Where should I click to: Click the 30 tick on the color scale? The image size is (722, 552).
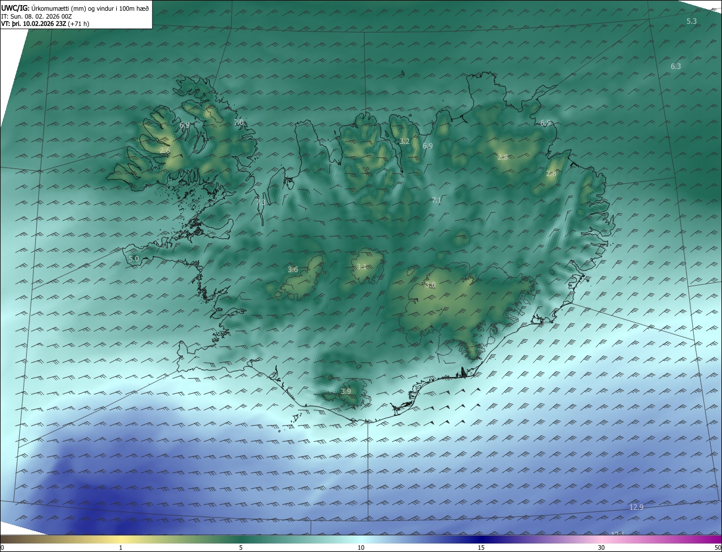click(601, 547)
